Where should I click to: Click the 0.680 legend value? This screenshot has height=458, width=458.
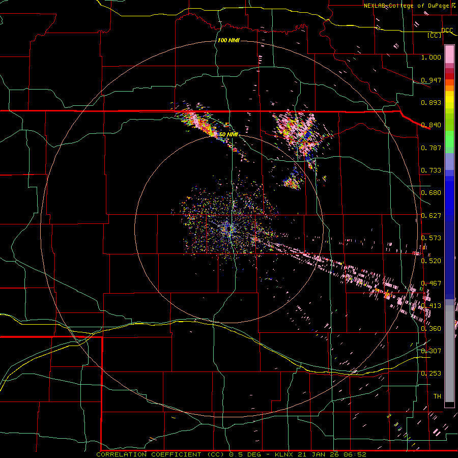[431, 193]
